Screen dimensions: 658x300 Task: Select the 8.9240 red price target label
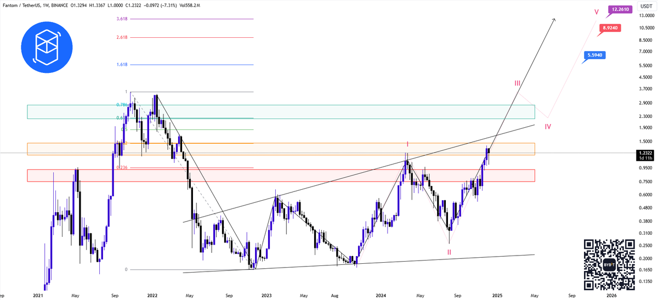[x=609, y=27]
